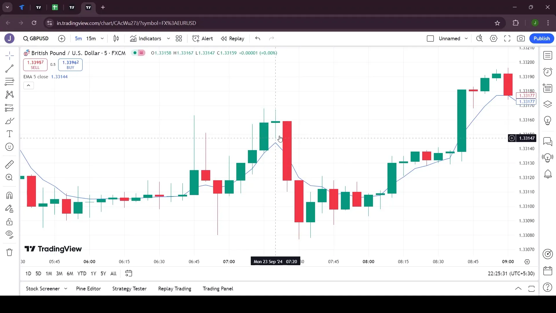Hide all drawings eye icon
556x313 pixels.
9,234
